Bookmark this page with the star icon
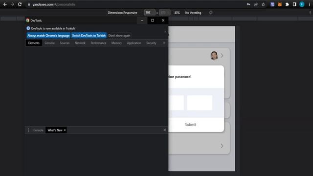This screenshot has height=176, width=313. 263,4
